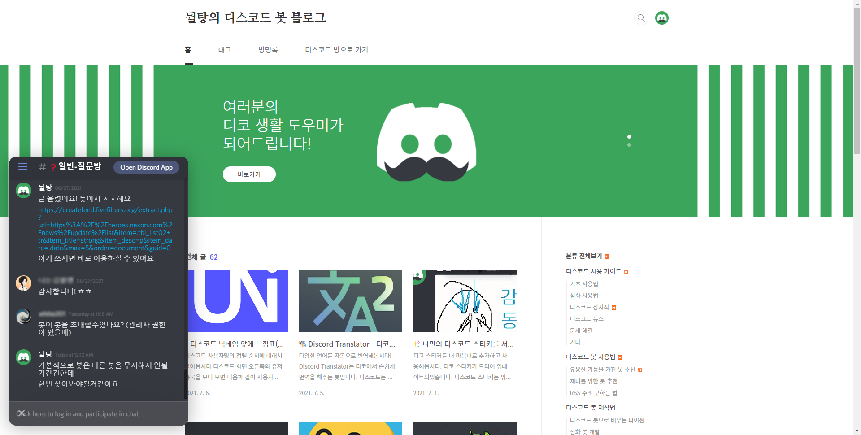
Task: Open the 디스코드 잡지식 subcategory
Action: pos(589,307)
